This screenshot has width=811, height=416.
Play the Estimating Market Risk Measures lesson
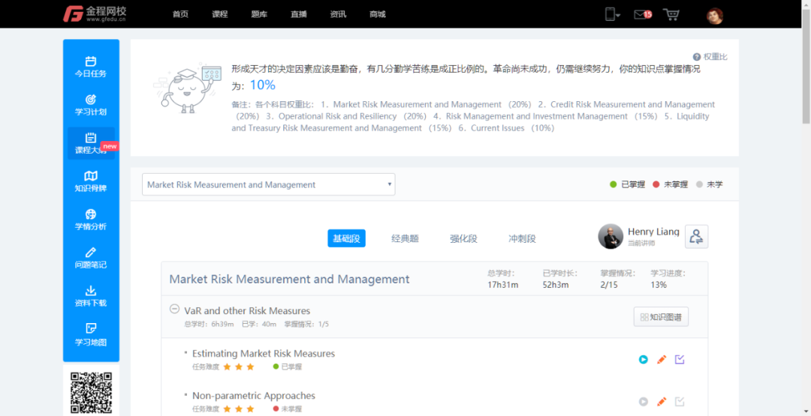(x=644, y=360)
